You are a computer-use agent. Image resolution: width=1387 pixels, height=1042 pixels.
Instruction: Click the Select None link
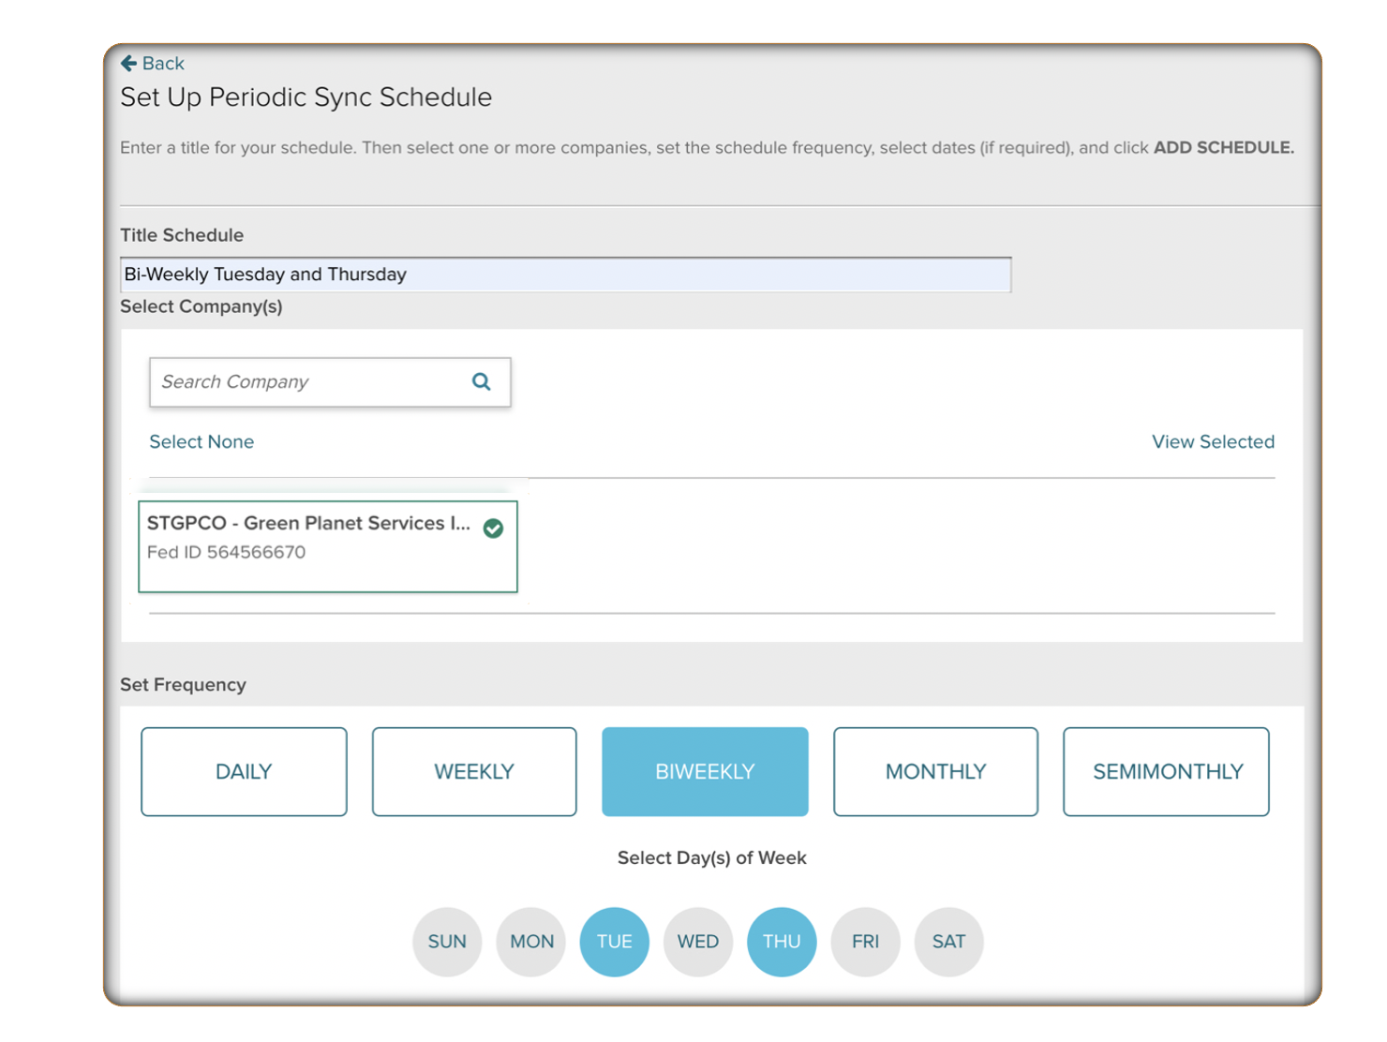[x=201, y=441]
